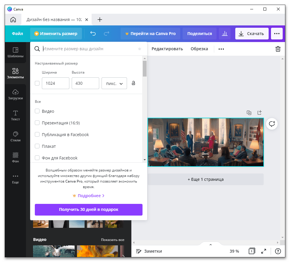The height and width of the screenshot is (262, 290).
Task: Redo the last action
Action: [x=107, y=34]
